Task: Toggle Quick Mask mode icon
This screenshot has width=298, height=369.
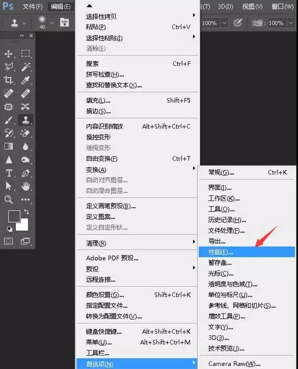Action: (8, 241)
